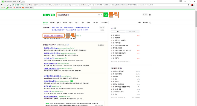Image resolution: width=197 pixels, height=106 pixels.
Task: Click the related search visual studio 2010
Action: tap(82, 30)
